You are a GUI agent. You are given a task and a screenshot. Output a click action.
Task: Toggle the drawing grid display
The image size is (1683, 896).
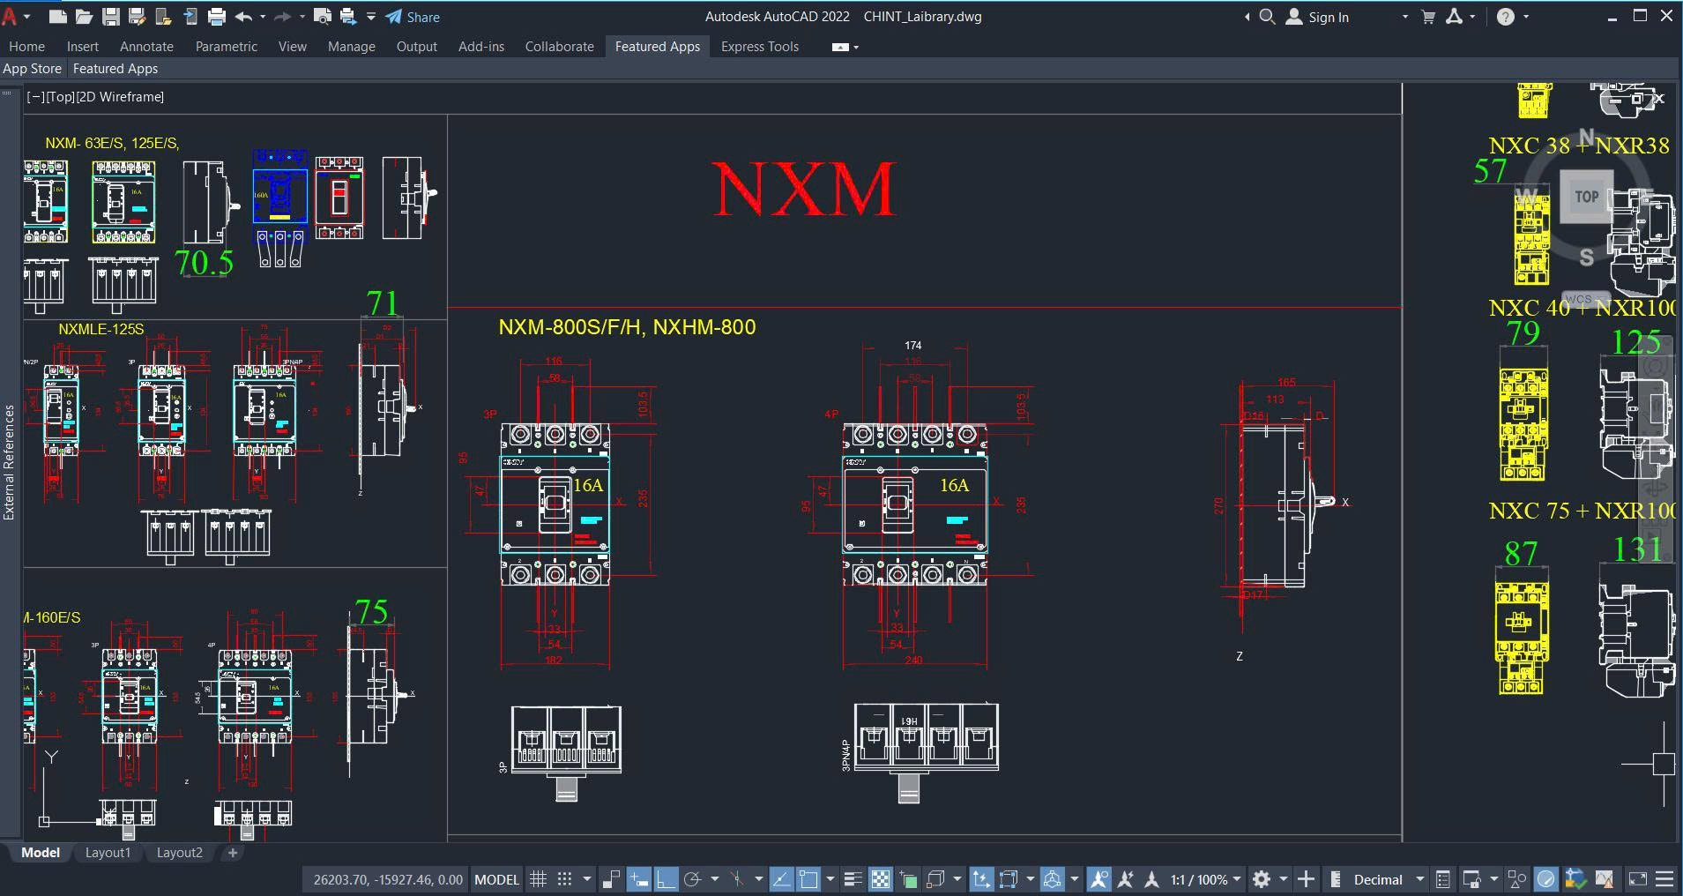point(539,879)
